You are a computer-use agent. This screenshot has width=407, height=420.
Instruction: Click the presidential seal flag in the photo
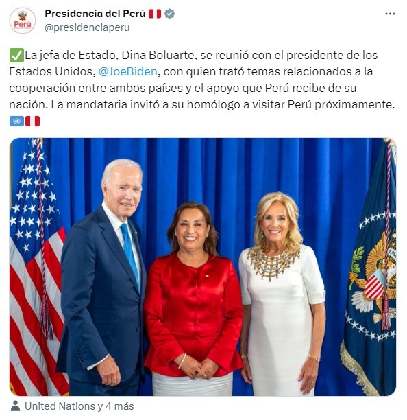[x=371, y=268]
